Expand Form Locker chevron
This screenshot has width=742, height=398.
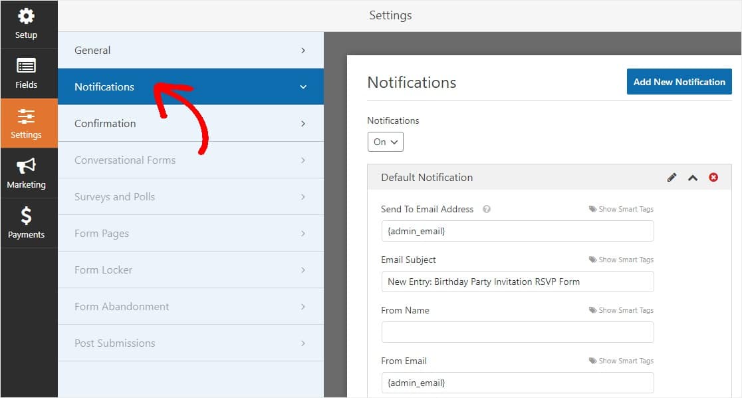(303, 270)
